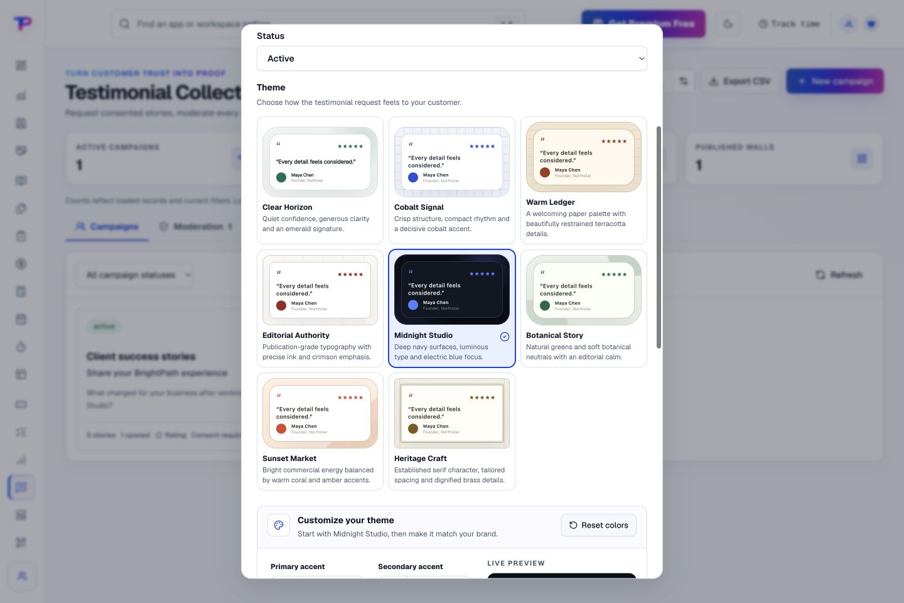Switch to the Campaigns tab behind the modal

coord(107,226)
